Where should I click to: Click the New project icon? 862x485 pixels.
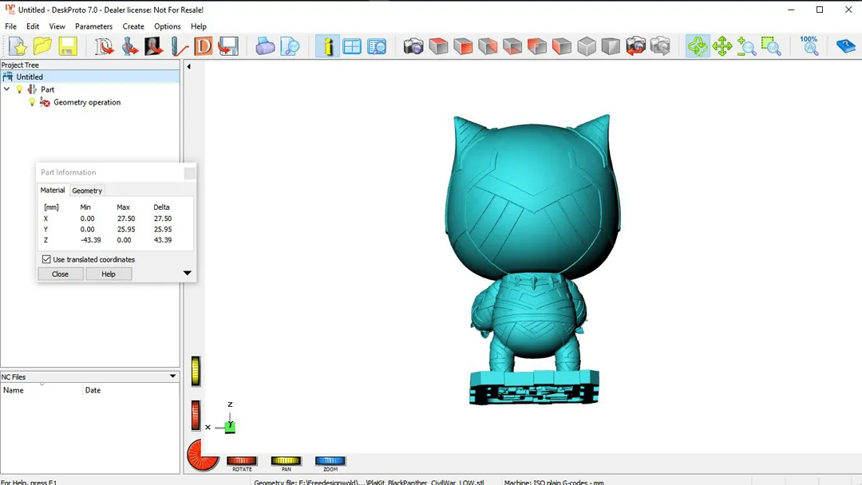click(18, 47)
